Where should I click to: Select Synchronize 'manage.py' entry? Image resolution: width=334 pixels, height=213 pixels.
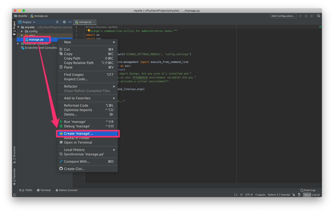[88, 154]
